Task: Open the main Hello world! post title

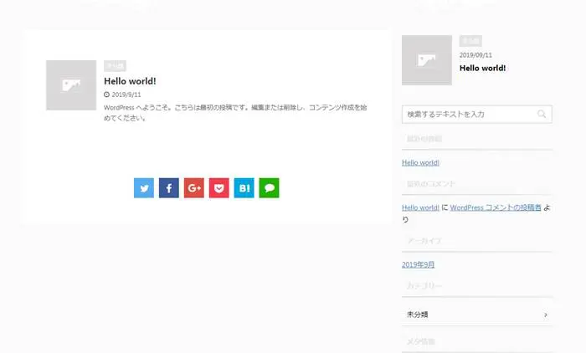Action: click(x=130, y=81)
